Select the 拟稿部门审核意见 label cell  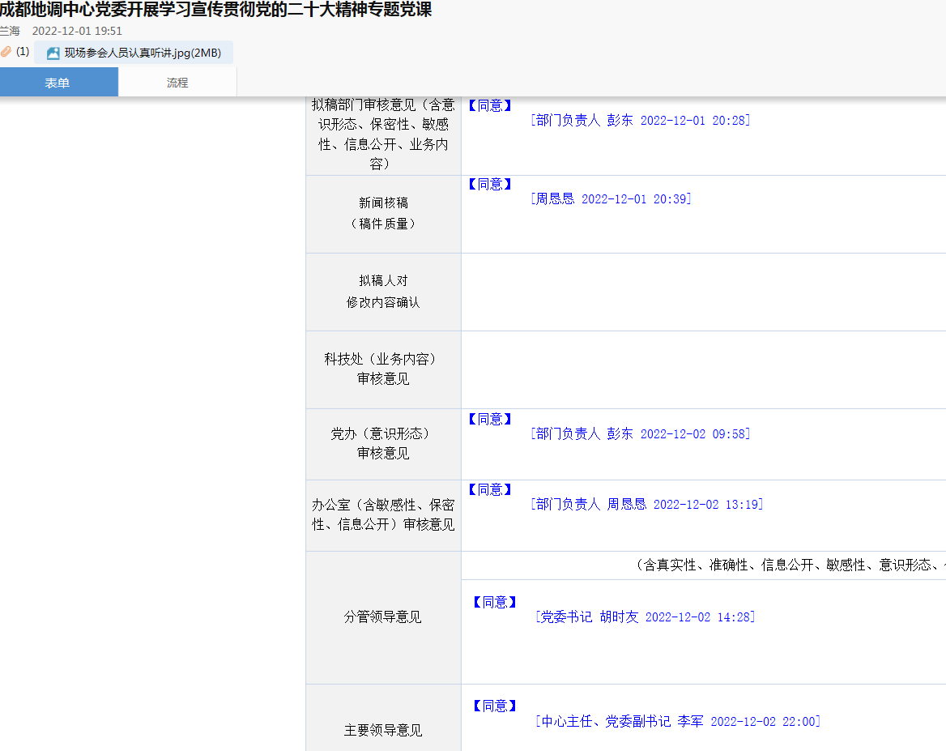coord(383,134)
